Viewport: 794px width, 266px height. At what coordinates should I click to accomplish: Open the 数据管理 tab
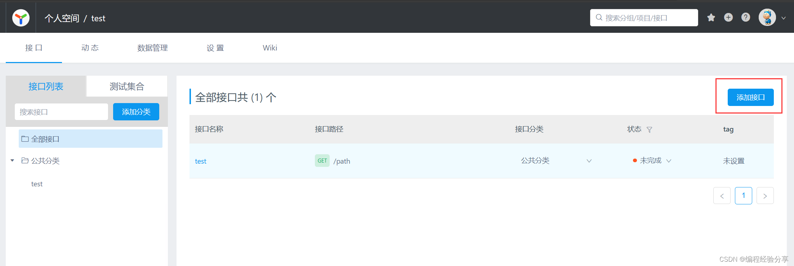152,48
